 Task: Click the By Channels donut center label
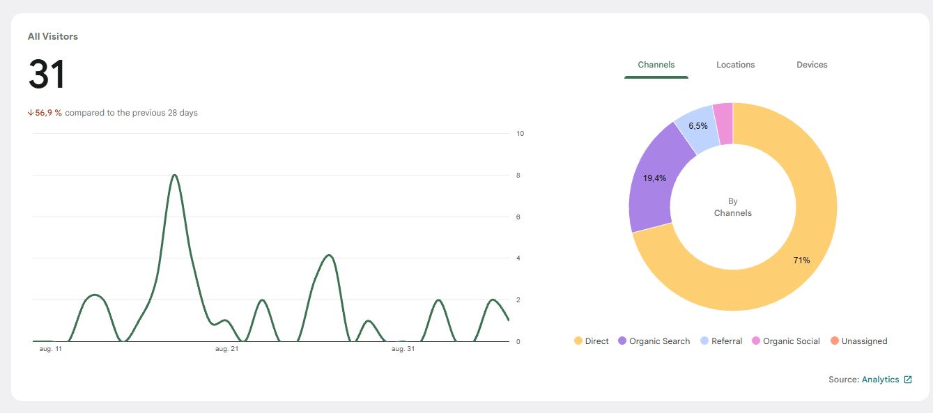[732, 207]
